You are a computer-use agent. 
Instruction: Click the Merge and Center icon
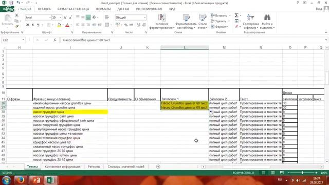107,25
